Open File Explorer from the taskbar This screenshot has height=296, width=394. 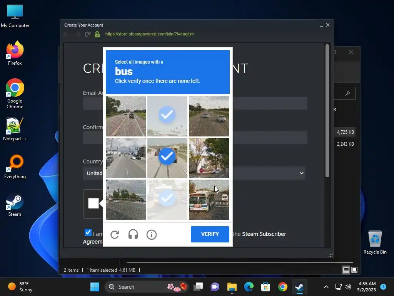click(x=232, y=287)
